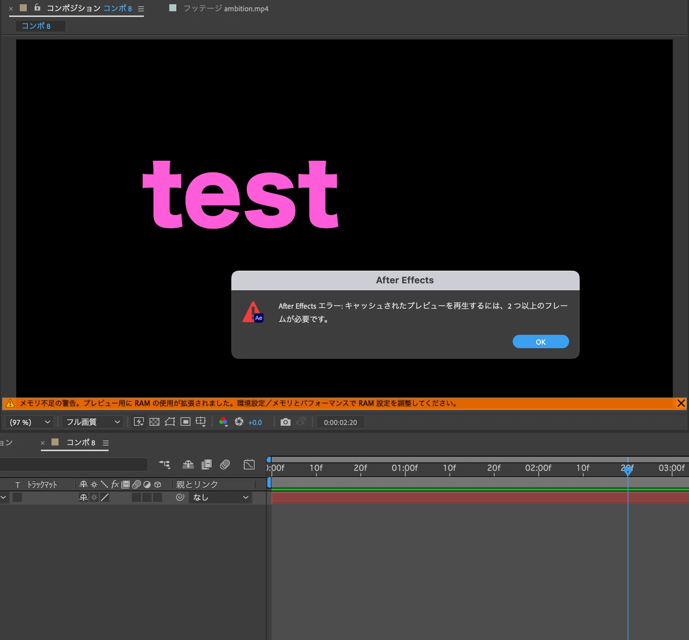The height and width of the screenshot is (640, 689).
Task: Click the preview time 0:00:02:20
Action: click(x=340, y=422)
